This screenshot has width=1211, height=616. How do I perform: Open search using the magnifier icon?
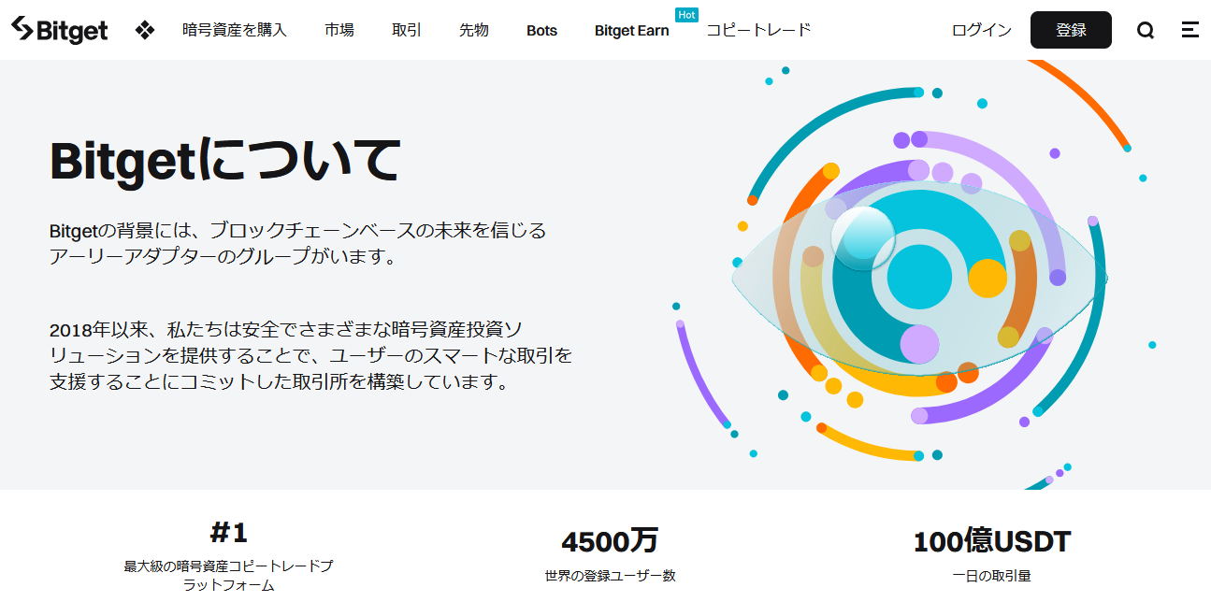pos(1145,30)
